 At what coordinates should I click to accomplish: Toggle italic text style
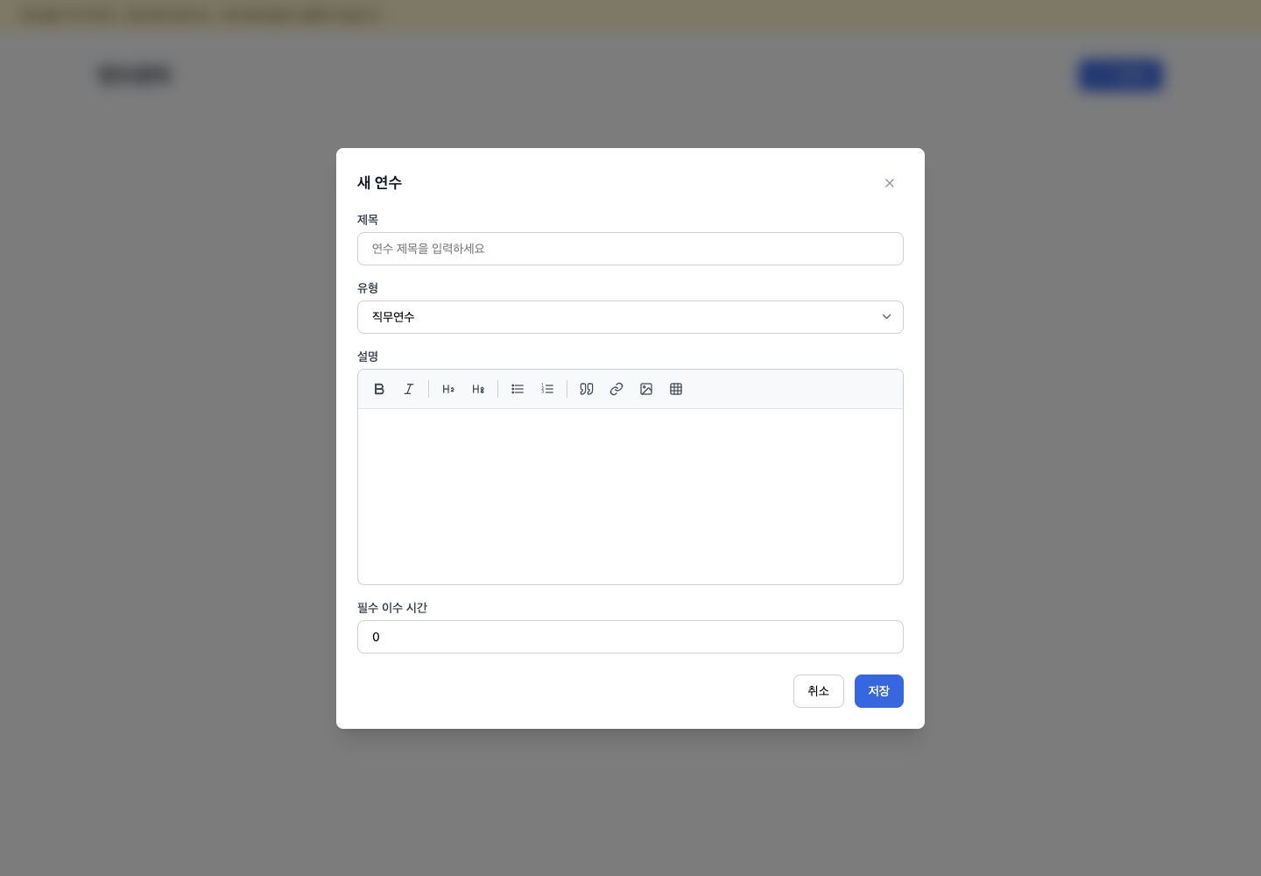(409, 389)
